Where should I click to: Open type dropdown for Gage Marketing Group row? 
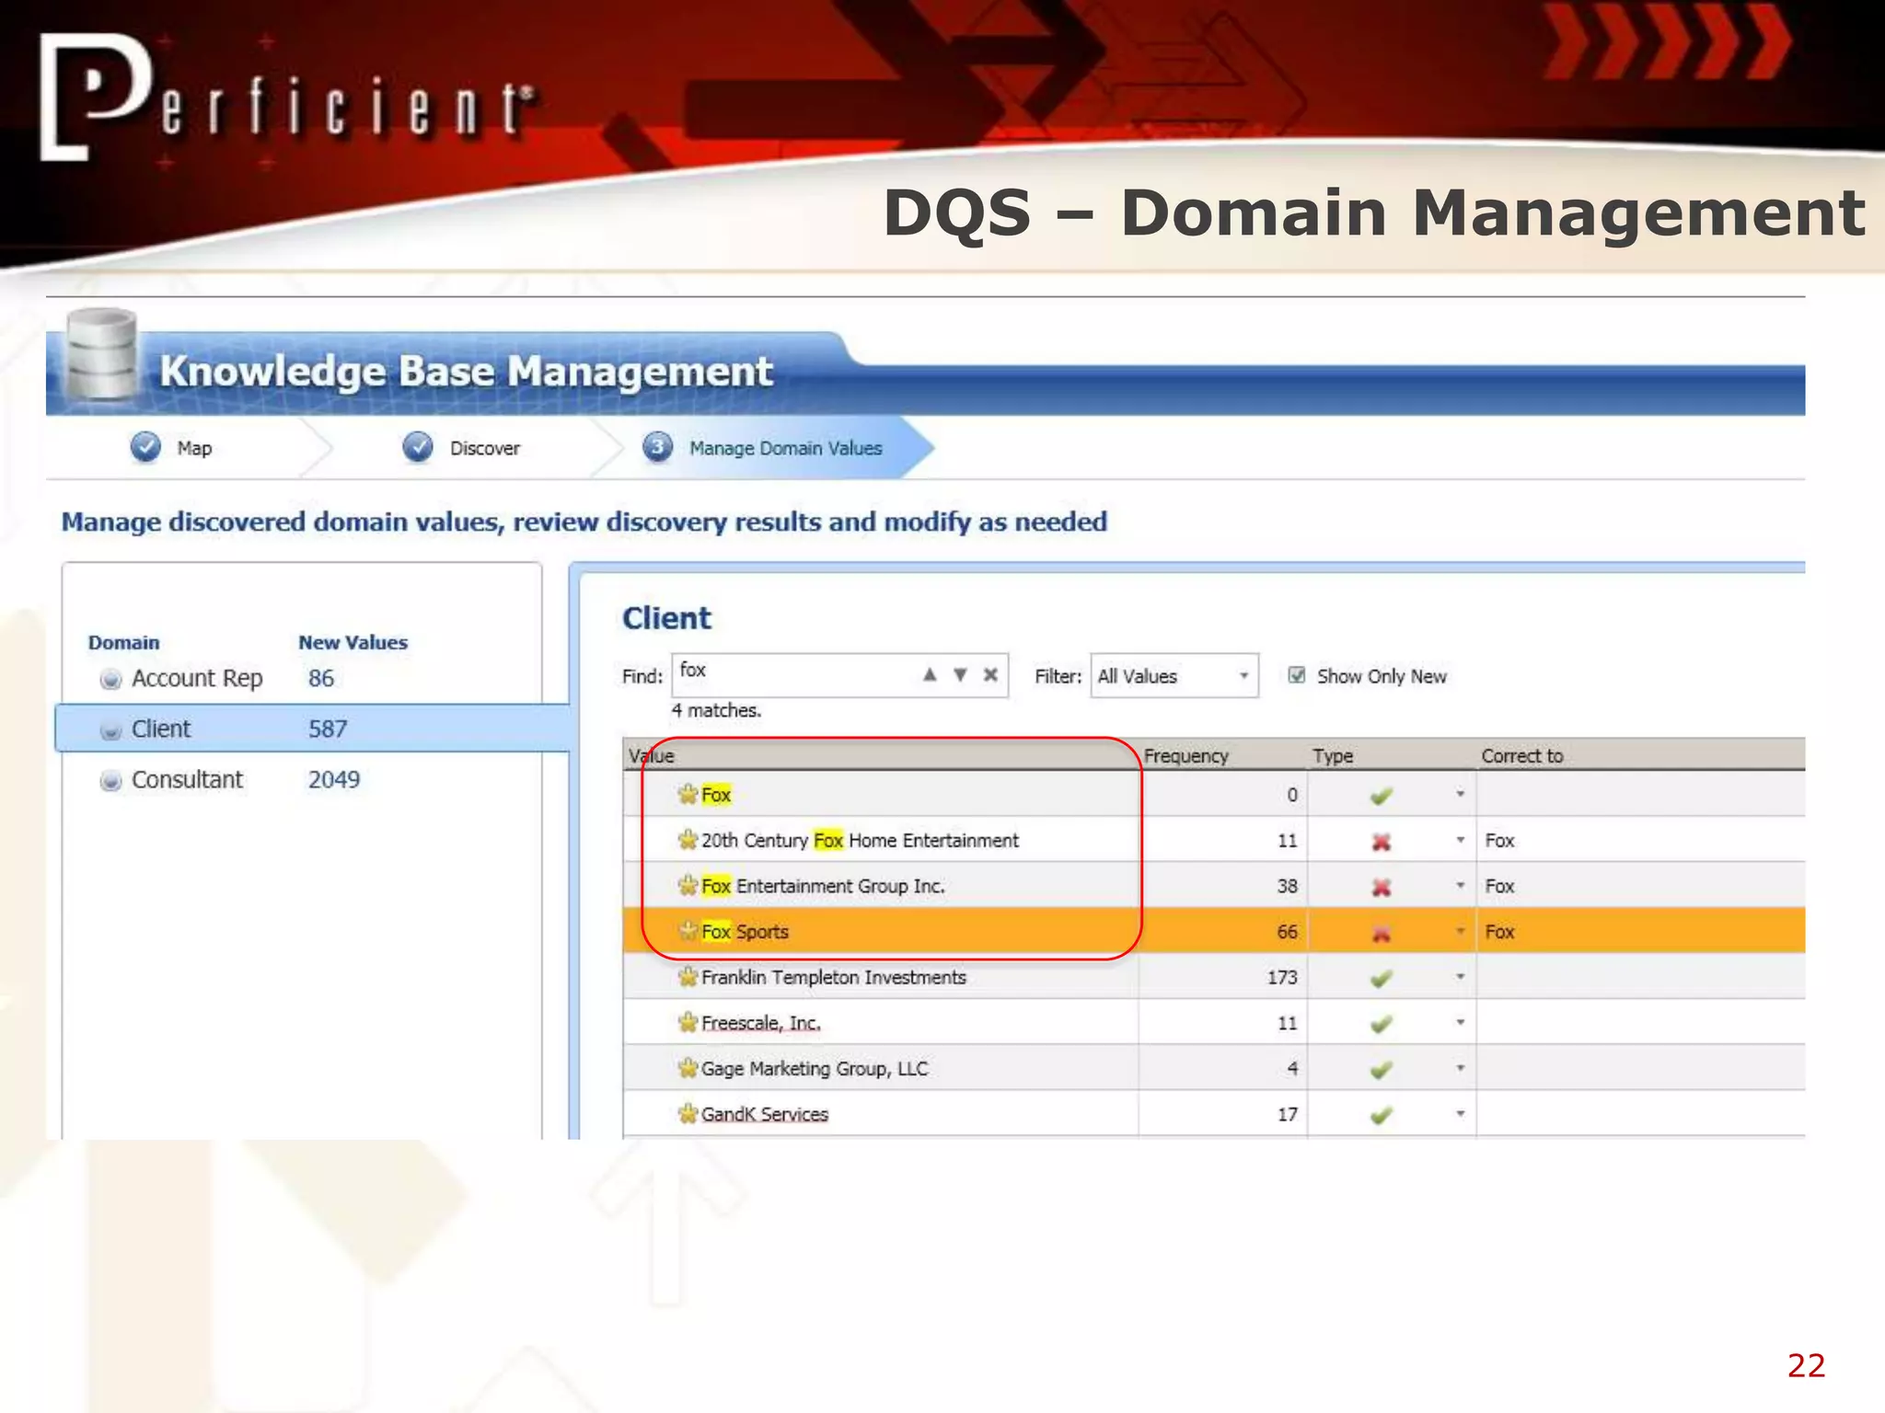1461,1069
